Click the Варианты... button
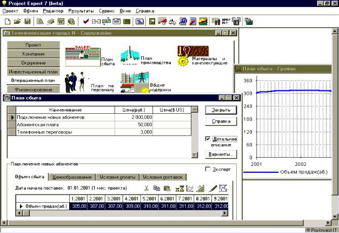The width and height of the screenshot is (339, 233). [x=221, y=154]
